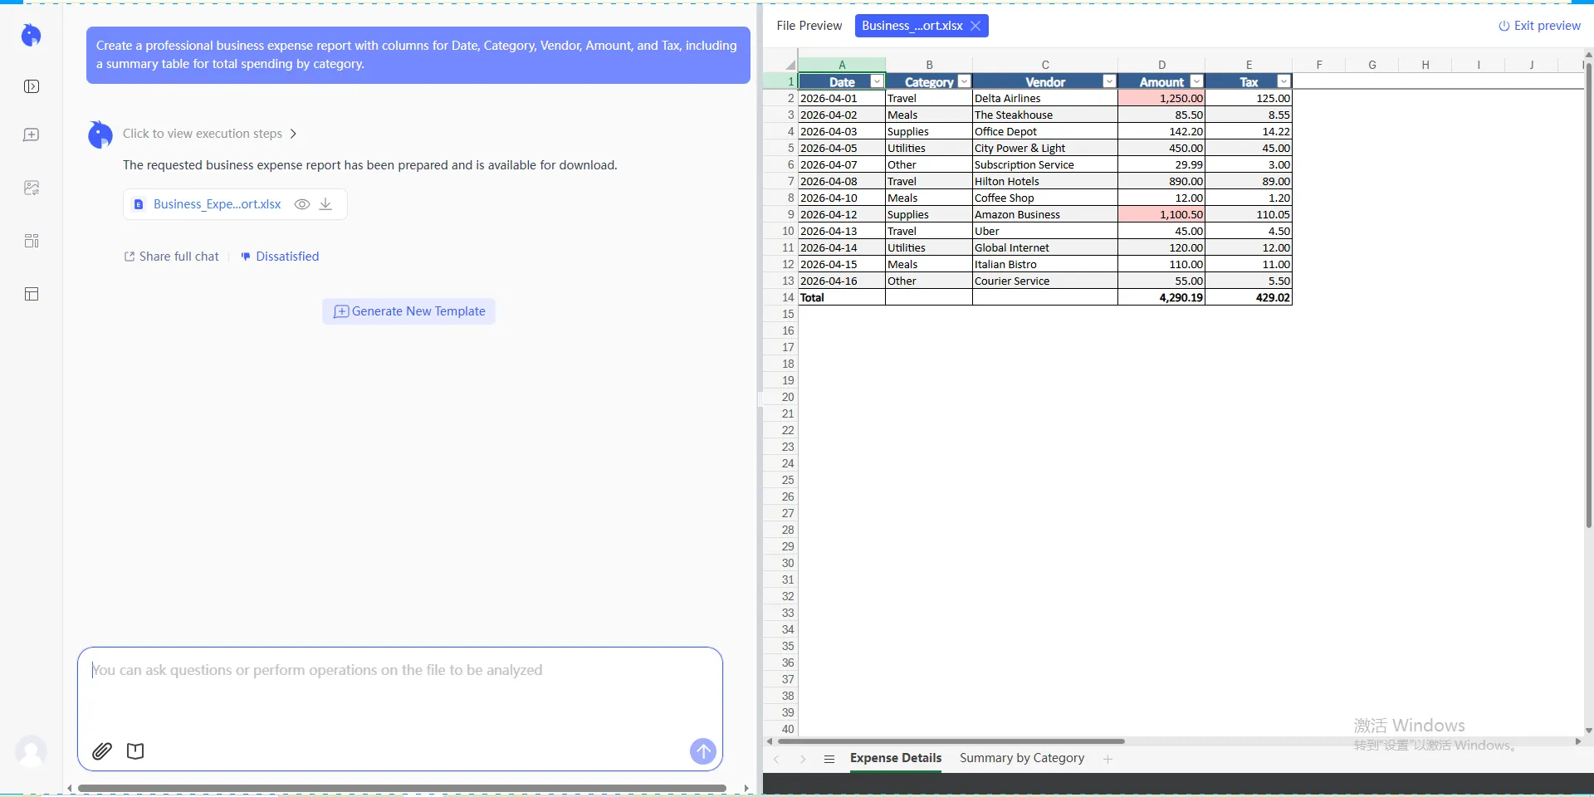
Task: Open the image tool icon in sidebar
Action: [x=32, y=188]
